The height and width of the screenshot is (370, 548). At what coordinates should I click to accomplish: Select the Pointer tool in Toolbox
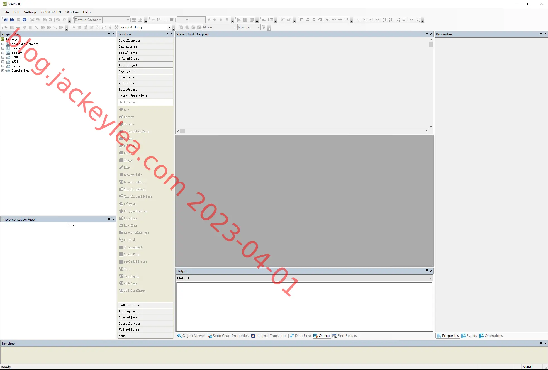click(x=145, y=102)
